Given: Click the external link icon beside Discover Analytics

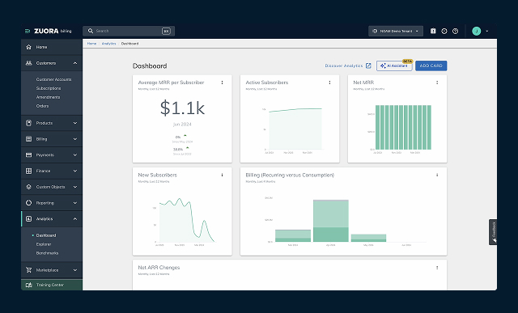Looking at the screenshot, I should click(368, 66).
